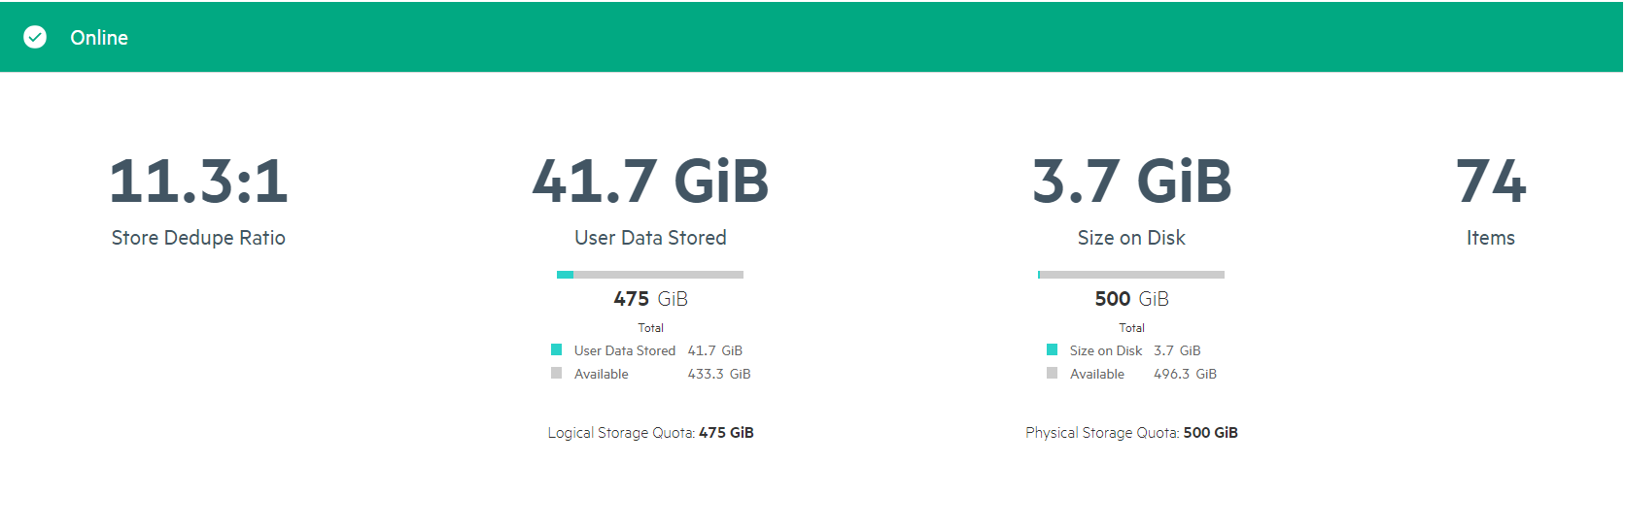The width and height of the screenshot is (1625, 530).
Task: Click the 3.7 GiB headline value
Action: 1131,182
